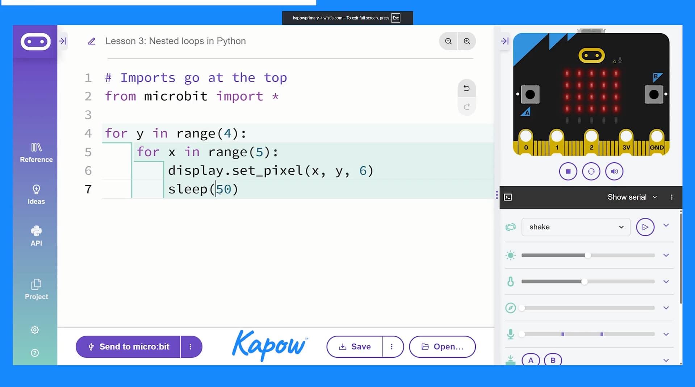This screenshot has width=695, height=387.
Task: Mute the simulator audio
Action: (614, 171)
